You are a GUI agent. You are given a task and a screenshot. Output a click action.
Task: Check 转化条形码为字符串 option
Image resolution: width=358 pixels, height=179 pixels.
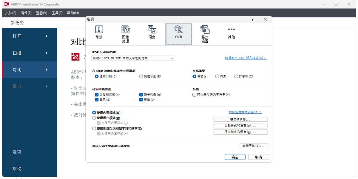194,95
